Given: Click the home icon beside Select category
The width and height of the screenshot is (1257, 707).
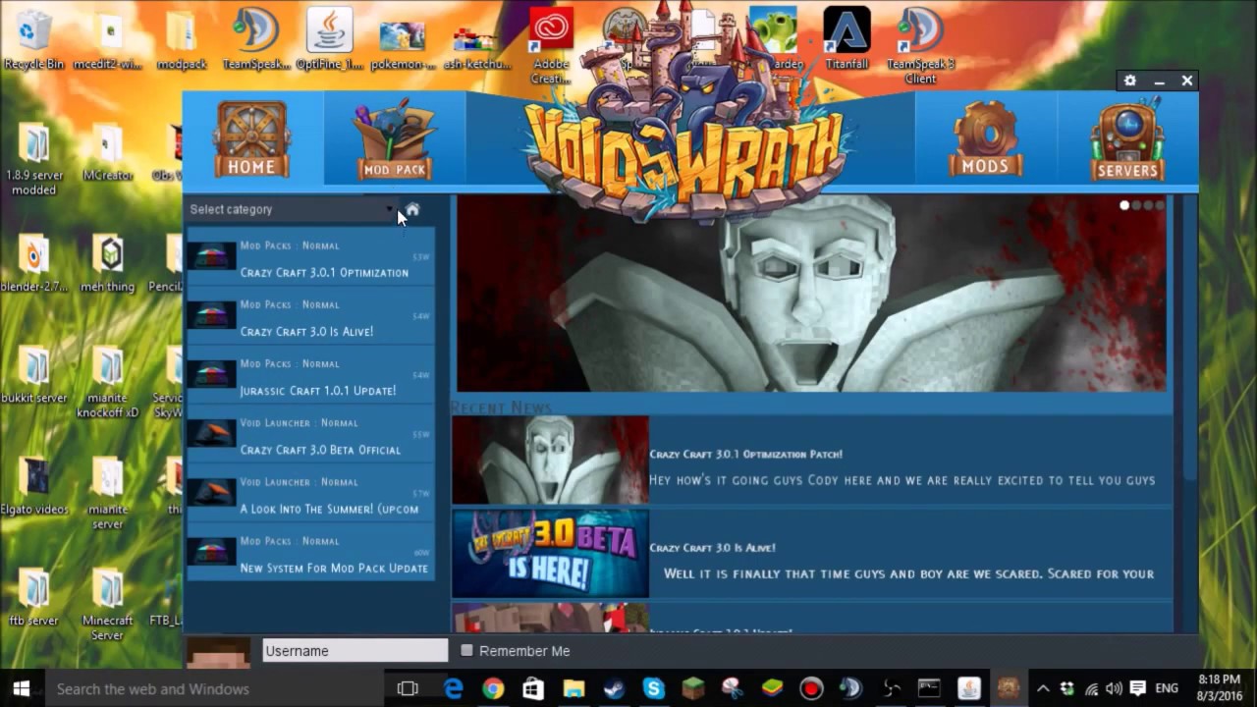Looking at the screenshot, I should pyautogui.click(x=412, y=209).
